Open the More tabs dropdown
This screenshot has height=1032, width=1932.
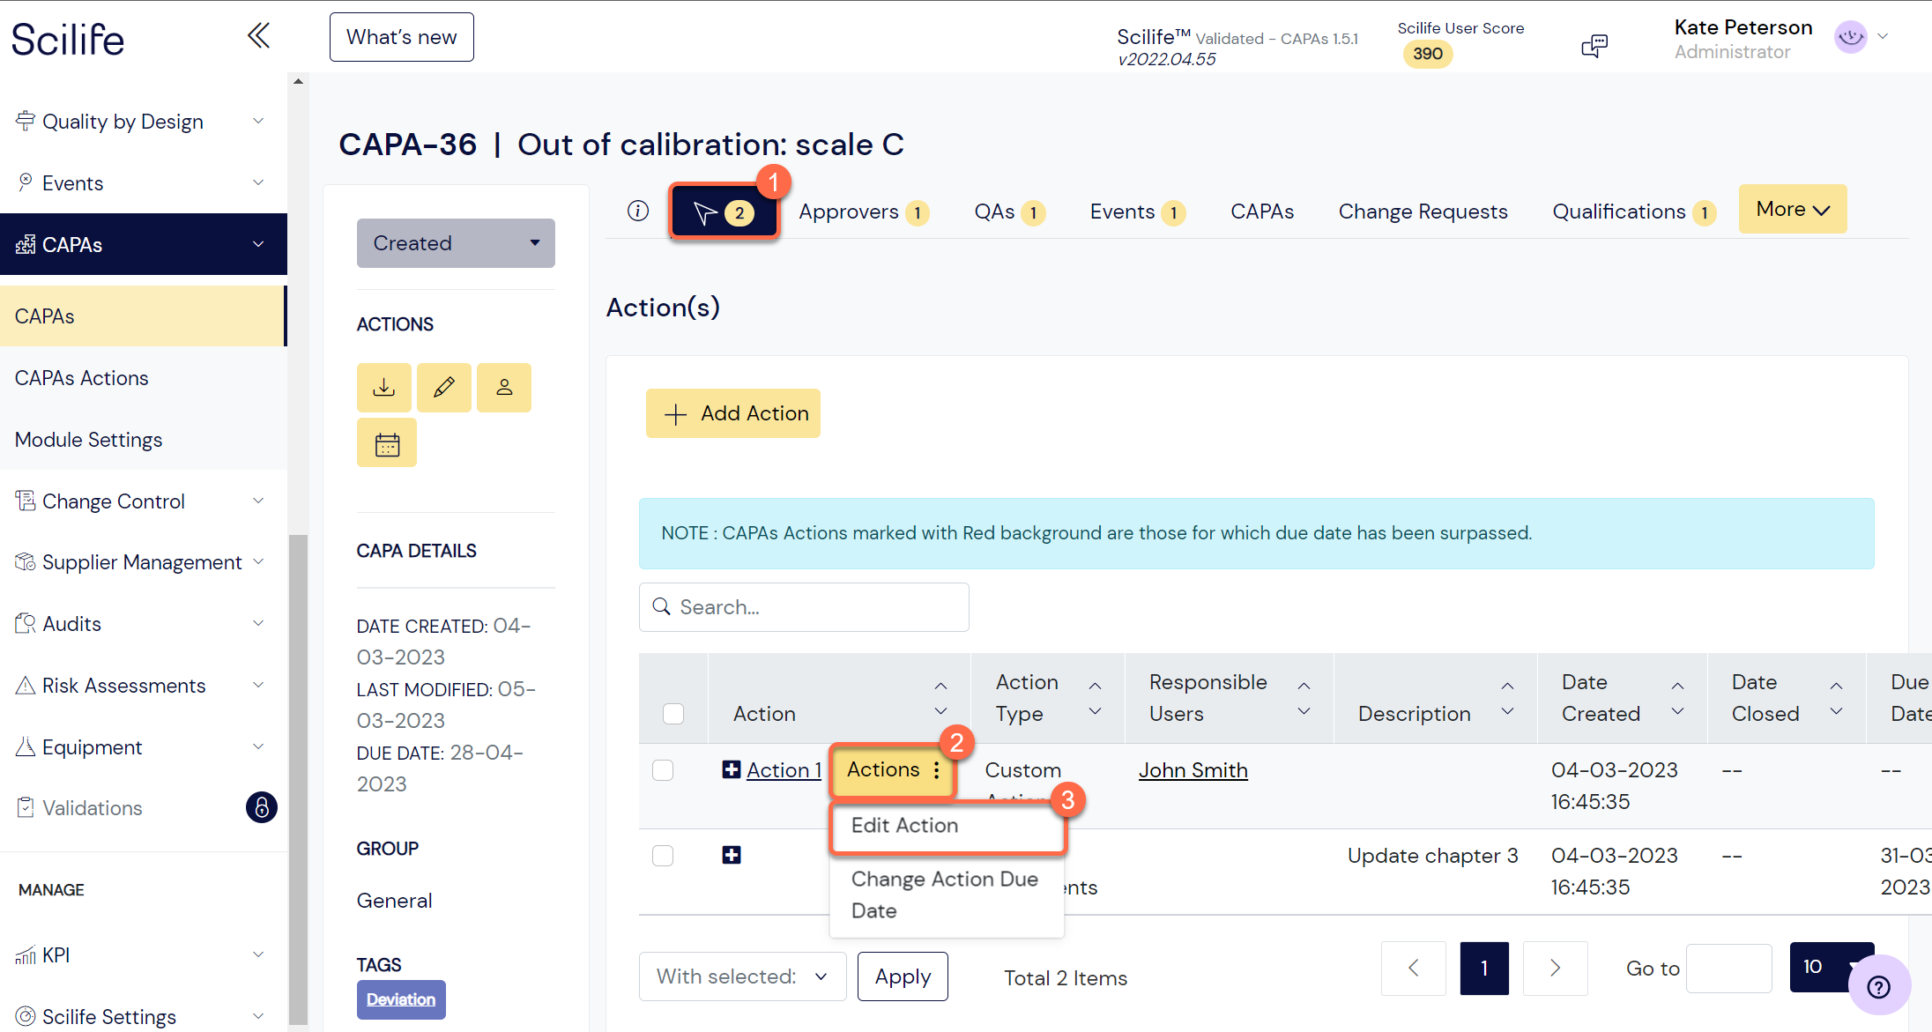tap(1793, 209)
